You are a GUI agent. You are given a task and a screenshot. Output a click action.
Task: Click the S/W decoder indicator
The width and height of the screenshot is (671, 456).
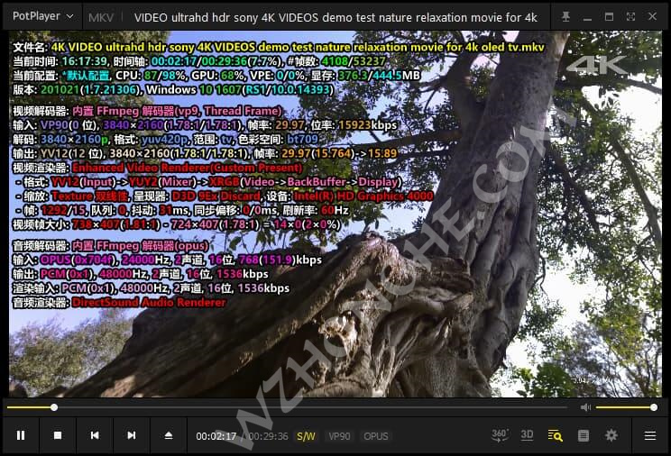(x=306, y=436)
